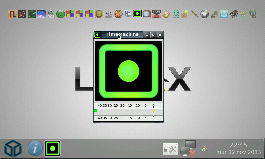Image resolution: width=265 pixels, height=159 pixels.
Task: Open settings tools icon in system tray
Action: (170, 149)
